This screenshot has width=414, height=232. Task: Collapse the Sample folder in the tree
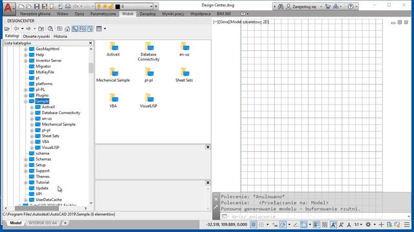click(26, 101)
